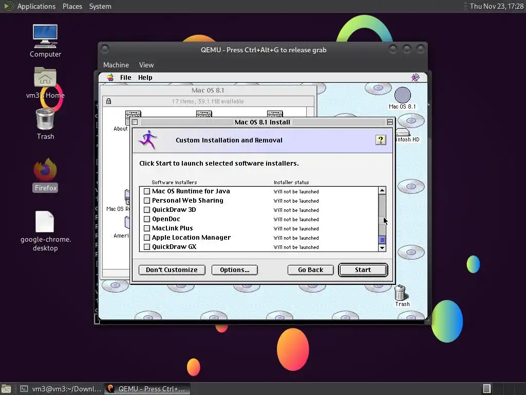Open the Options... dialog
The width and height of the screenshot is (526, 395).
(x=234, y=270)
